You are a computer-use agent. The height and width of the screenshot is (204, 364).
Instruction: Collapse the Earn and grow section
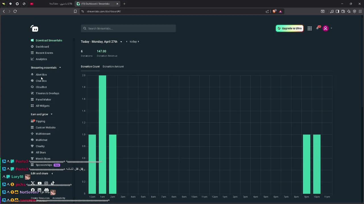coord(51,114)
